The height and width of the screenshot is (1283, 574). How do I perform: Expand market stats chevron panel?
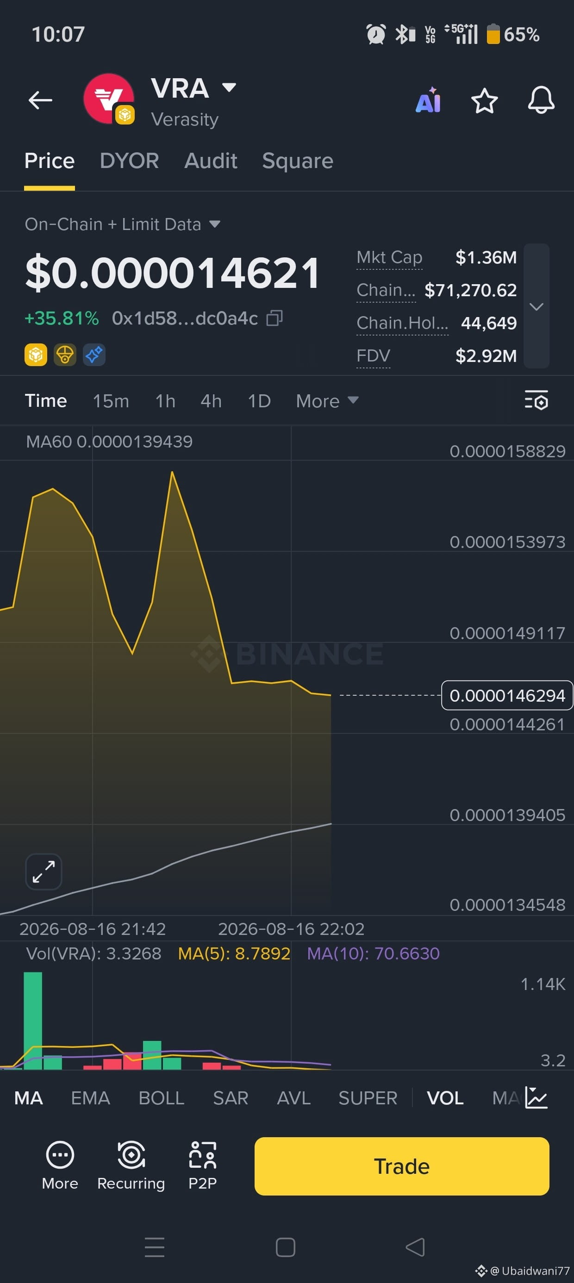click(537, 306)
